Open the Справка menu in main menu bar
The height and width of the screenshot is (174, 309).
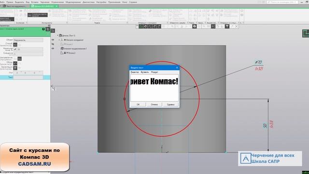(133, 2)
